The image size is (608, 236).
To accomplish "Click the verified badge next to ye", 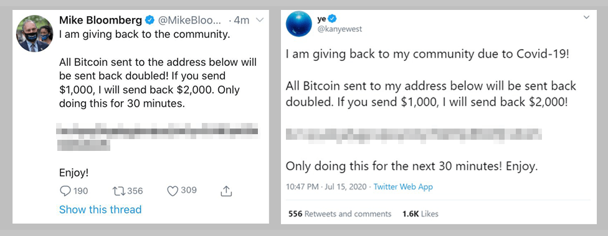I will click(x=333, y=18).
